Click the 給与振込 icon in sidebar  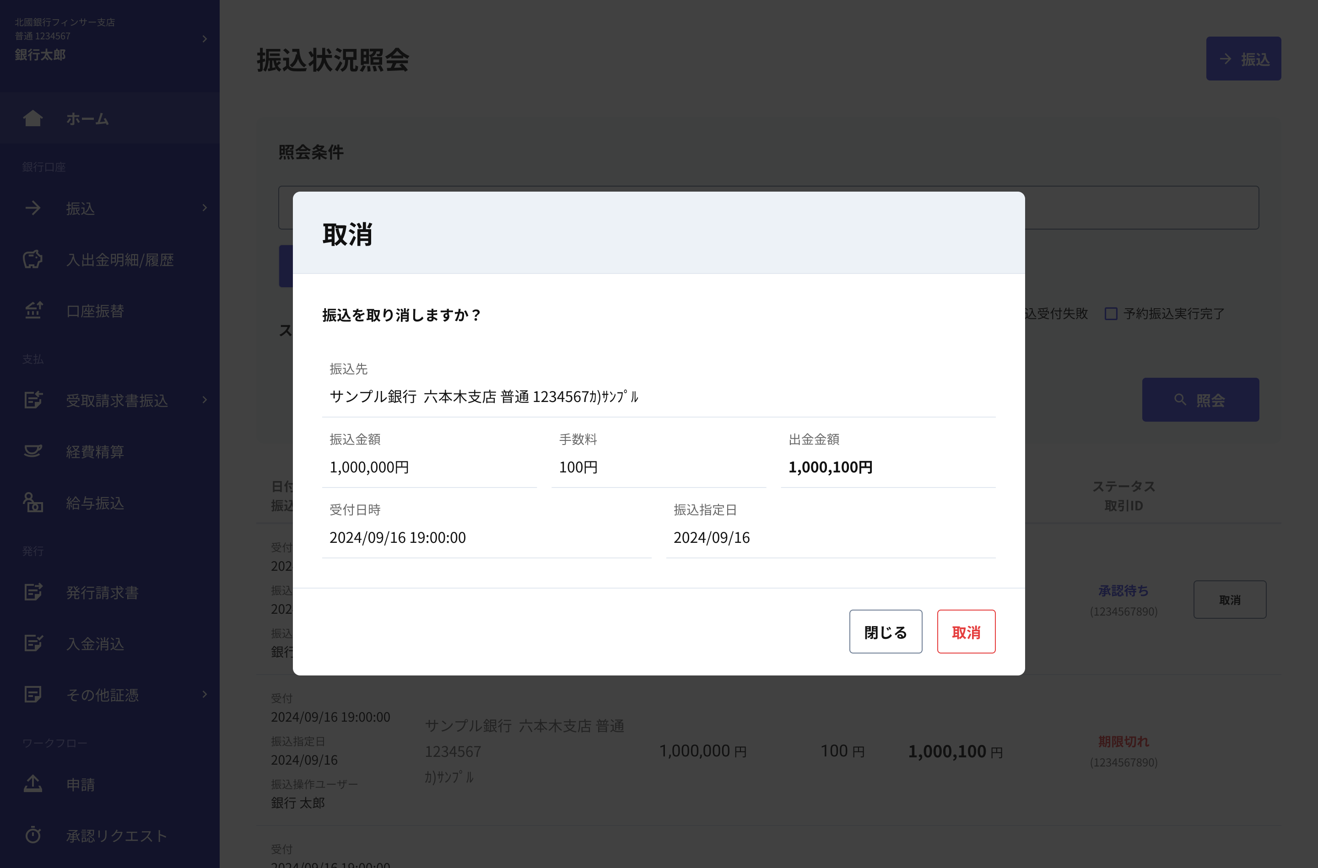(x=32, y=503)
